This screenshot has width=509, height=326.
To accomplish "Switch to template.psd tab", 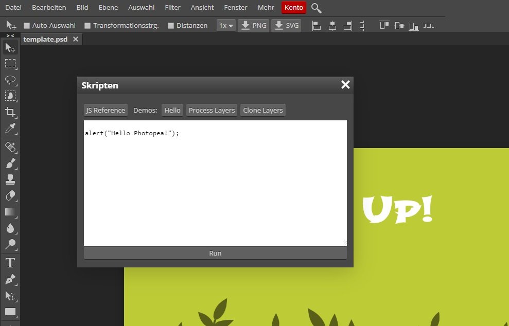I will tap(45, 39).
